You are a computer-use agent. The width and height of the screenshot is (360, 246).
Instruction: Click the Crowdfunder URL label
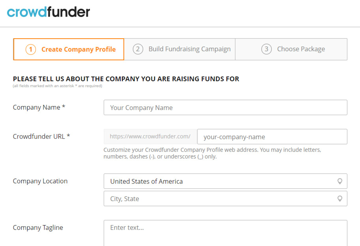[x=41, y=136]
